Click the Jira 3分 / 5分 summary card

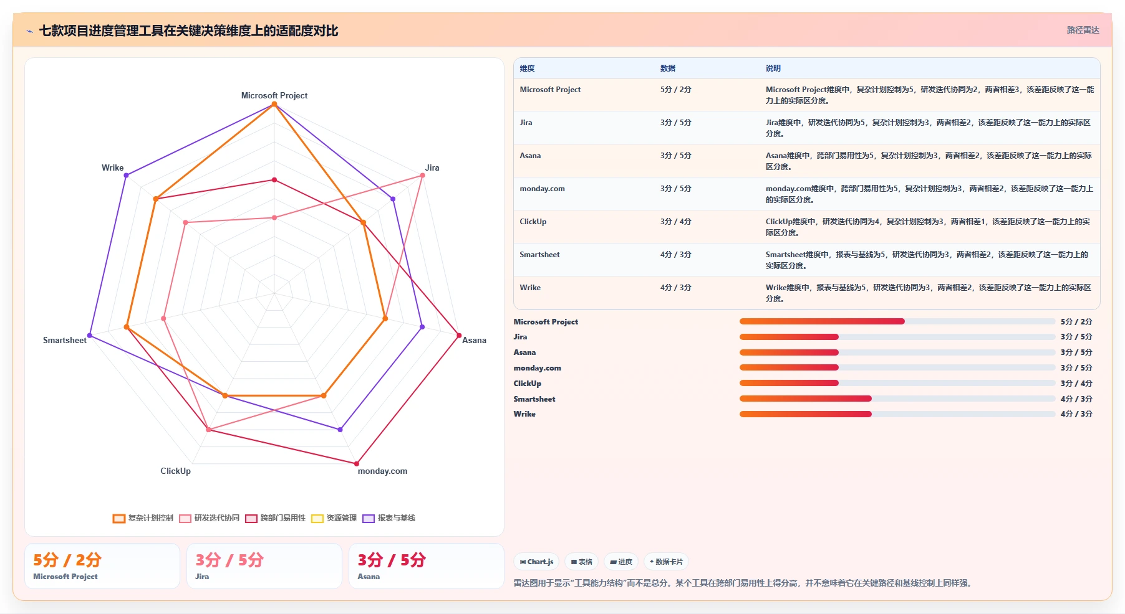(264, 566)
